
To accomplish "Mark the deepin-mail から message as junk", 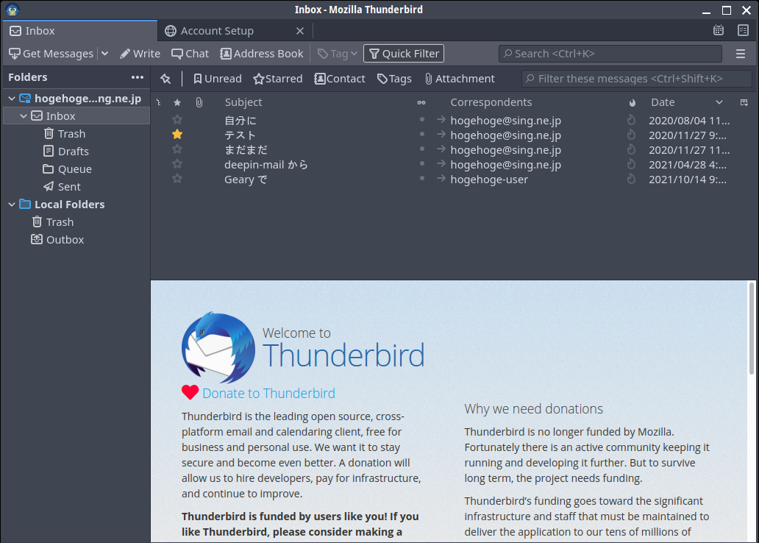I will pyautogui.click(x=631, y=164).
